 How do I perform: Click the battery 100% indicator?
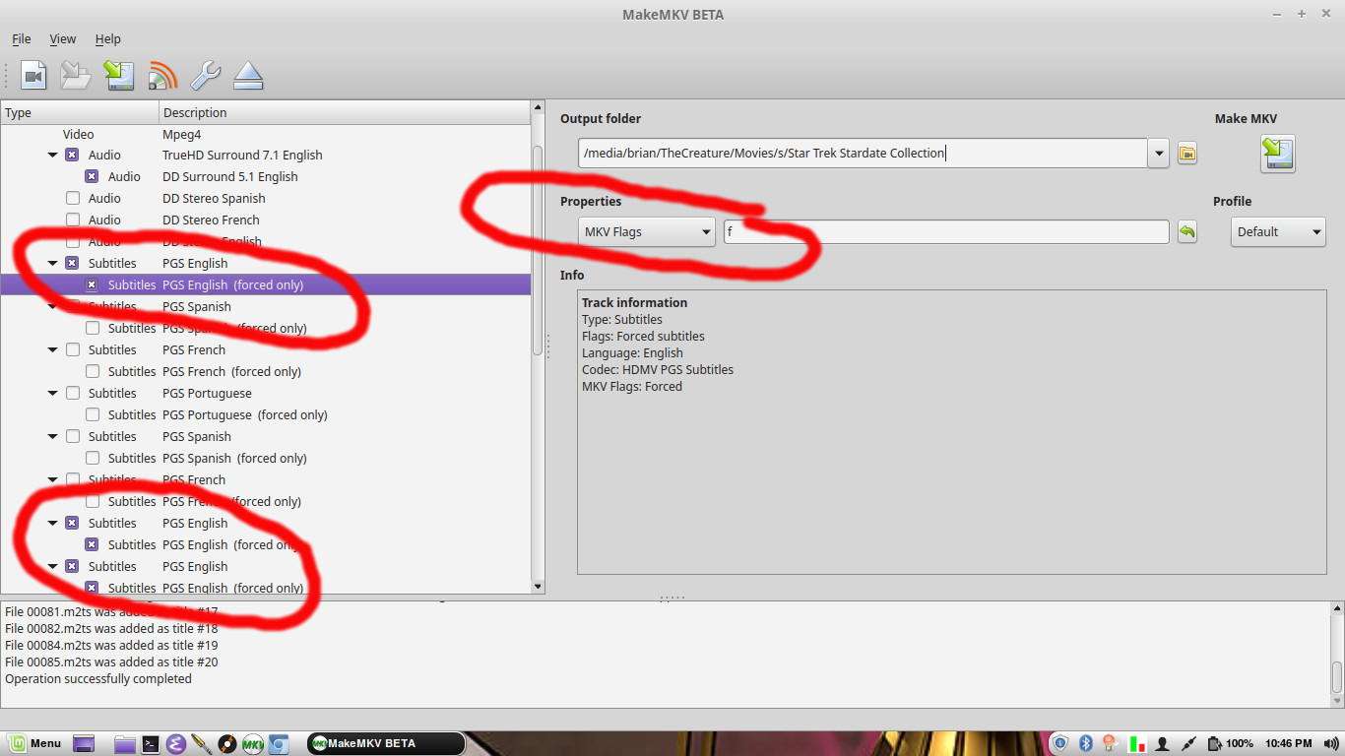coord(1231,743)
